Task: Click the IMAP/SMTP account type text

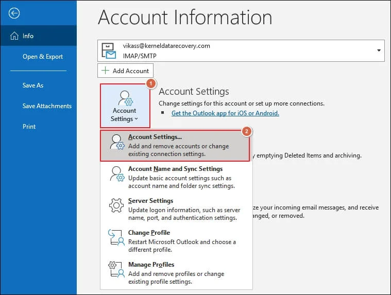Action: [x=140, y=56]
